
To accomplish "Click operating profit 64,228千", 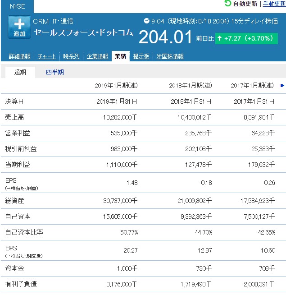I will tap(263, 133).
